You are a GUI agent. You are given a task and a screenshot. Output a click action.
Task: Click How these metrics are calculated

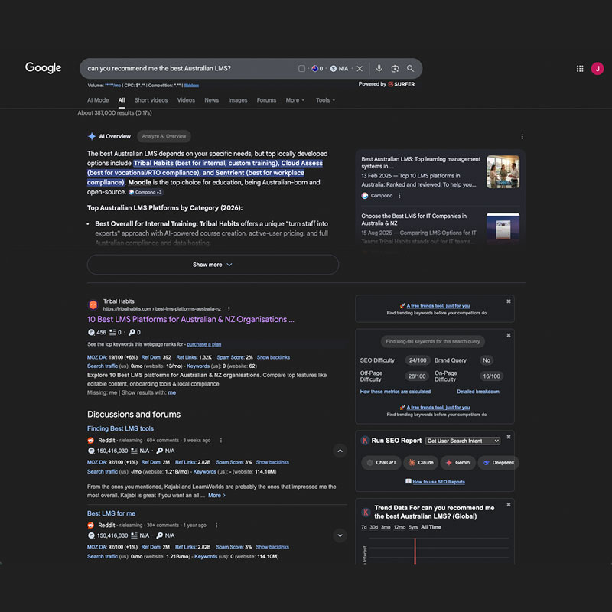pyautogui.click(x=396, y=392)
